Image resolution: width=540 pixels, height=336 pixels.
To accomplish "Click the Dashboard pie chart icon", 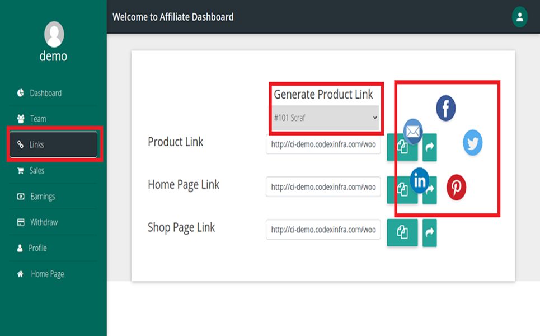I will click(20, 93).
